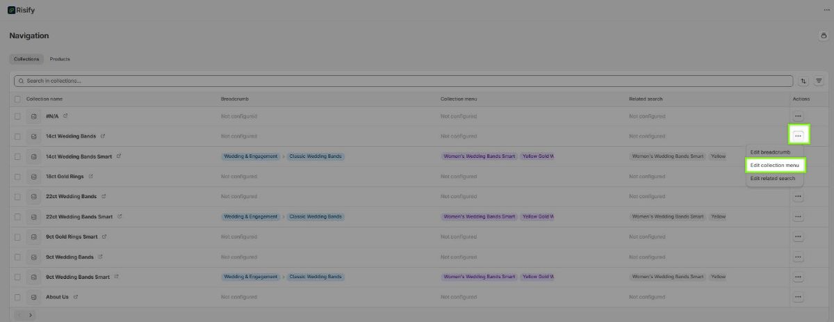Open external link icon beside About Us
The height and width of the screenshot is (322, 834).
tap(76, 297)
